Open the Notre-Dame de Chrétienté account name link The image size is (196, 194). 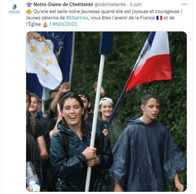pyautogui.click(x=63, y=4)
